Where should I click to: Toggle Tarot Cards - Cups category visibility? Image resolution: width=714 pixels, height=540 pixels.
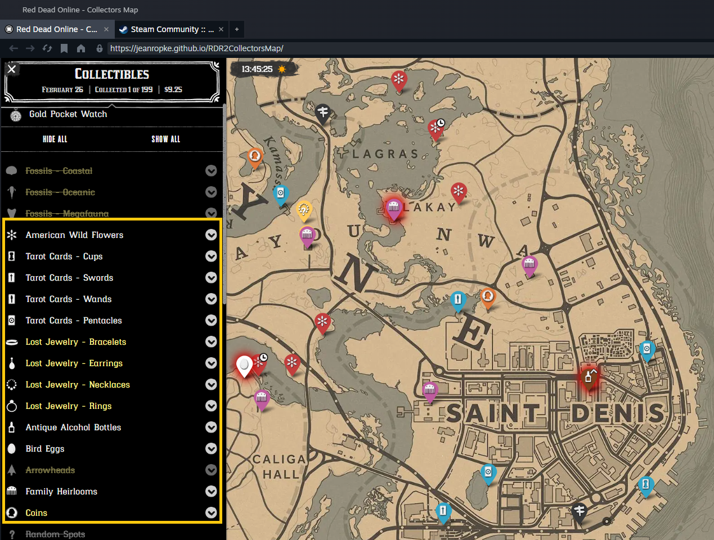64,256
